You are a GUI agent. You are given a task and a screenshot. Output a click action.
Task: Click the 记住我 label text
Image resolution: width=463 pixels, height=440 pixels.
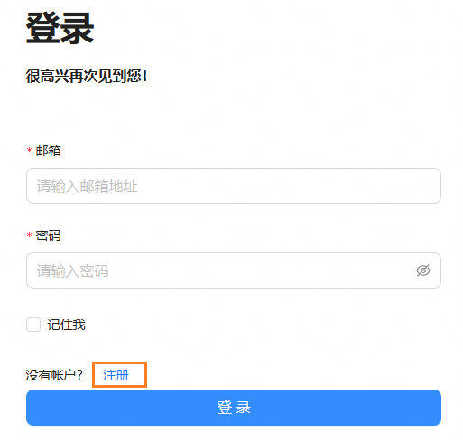[x=67, y=325]
